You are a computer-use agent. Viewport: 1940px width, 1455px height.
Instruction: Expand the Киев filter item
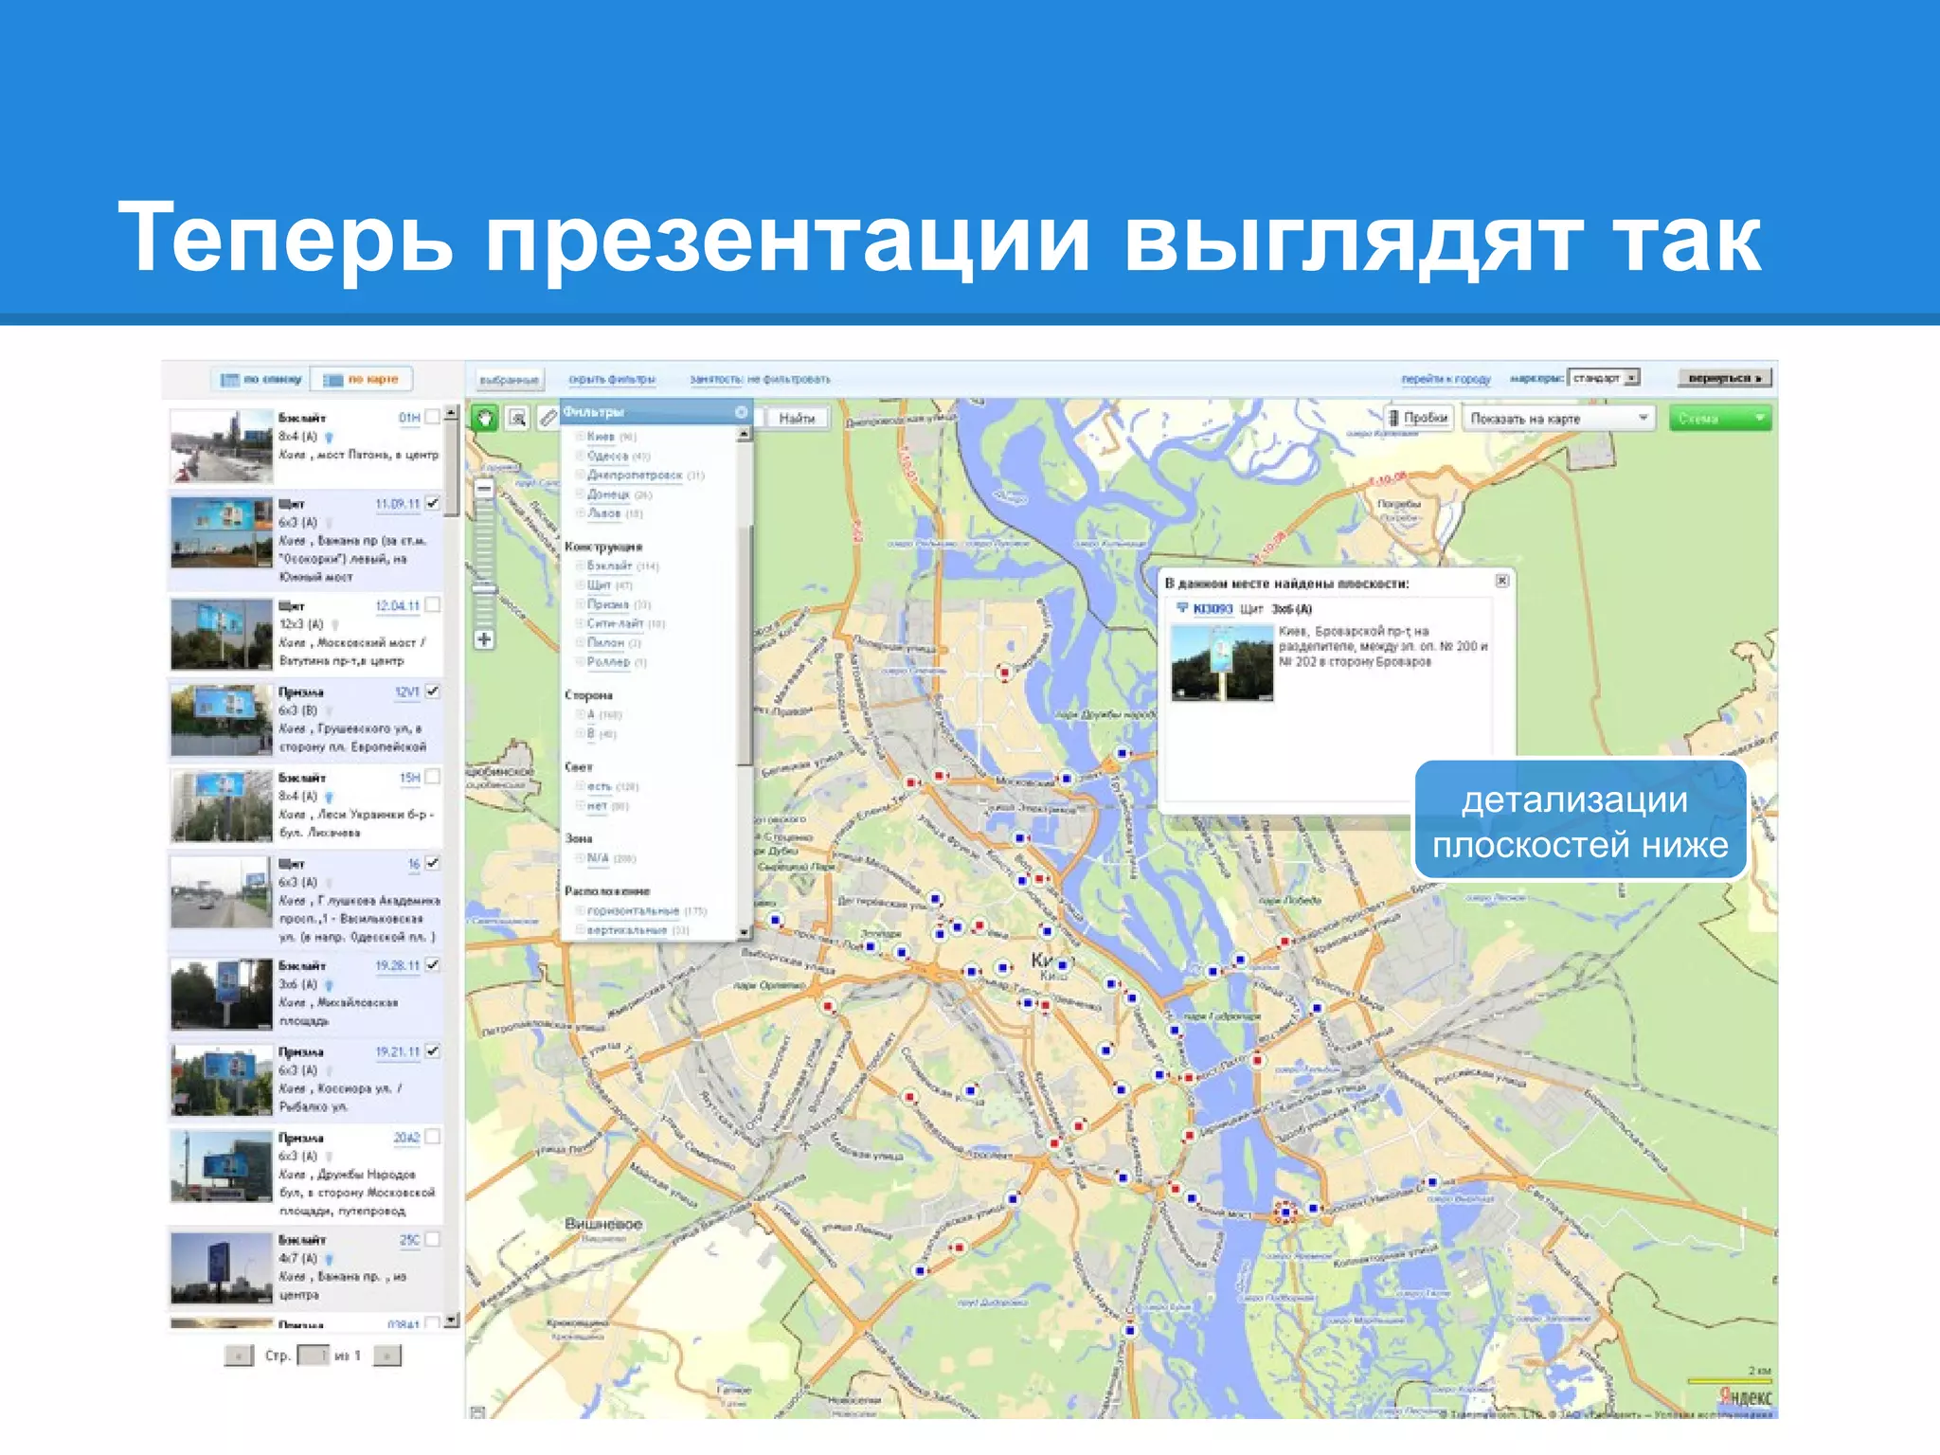tap(580, 437)
